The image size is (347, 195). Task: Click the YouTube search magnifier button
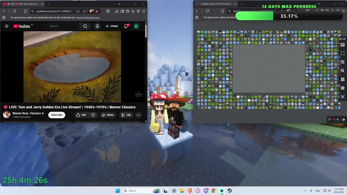click(x=85, y=26)
